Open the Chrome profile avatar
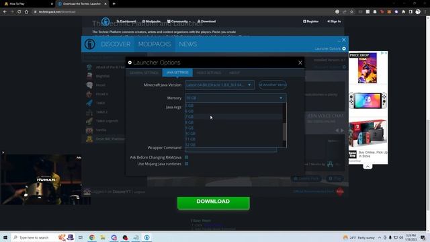430x242 pixels. [x=418, y=11]
